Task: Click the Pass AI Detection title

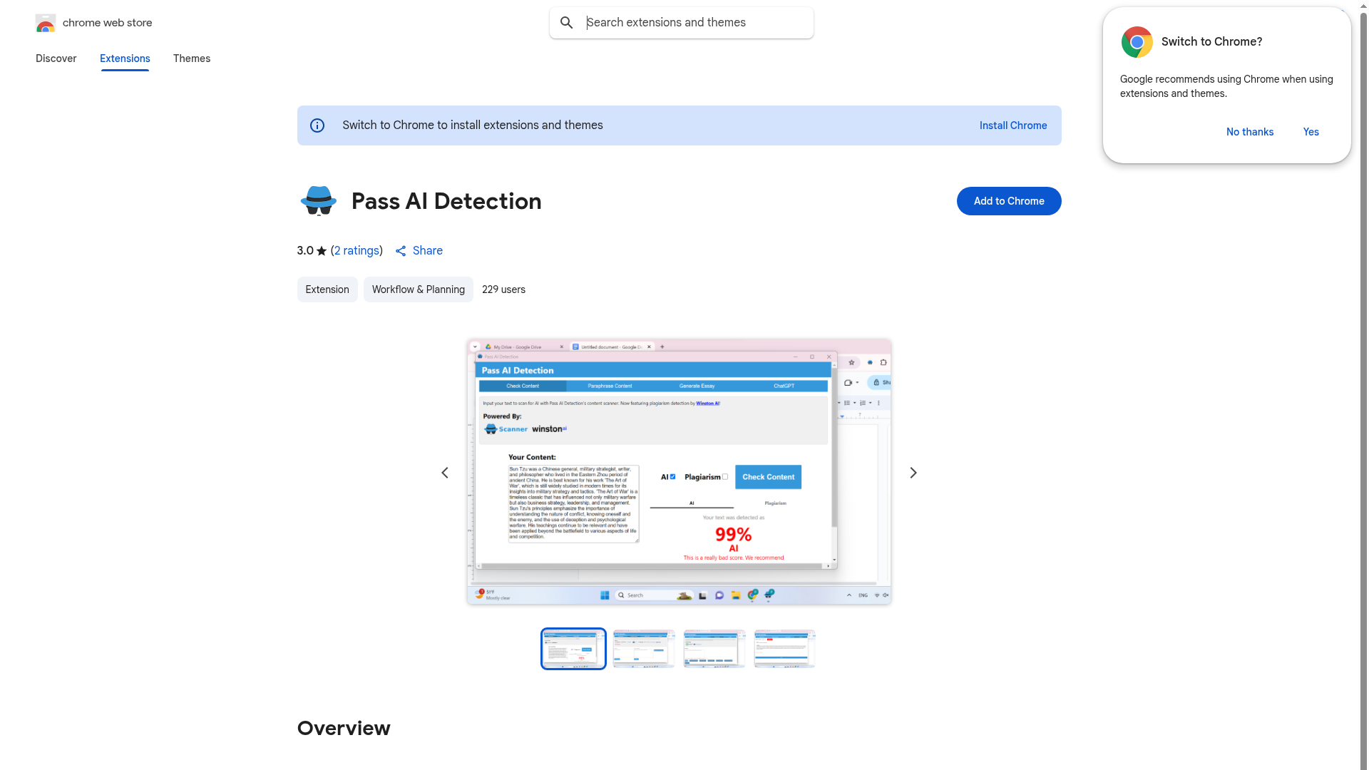Action: click(446, 201)
